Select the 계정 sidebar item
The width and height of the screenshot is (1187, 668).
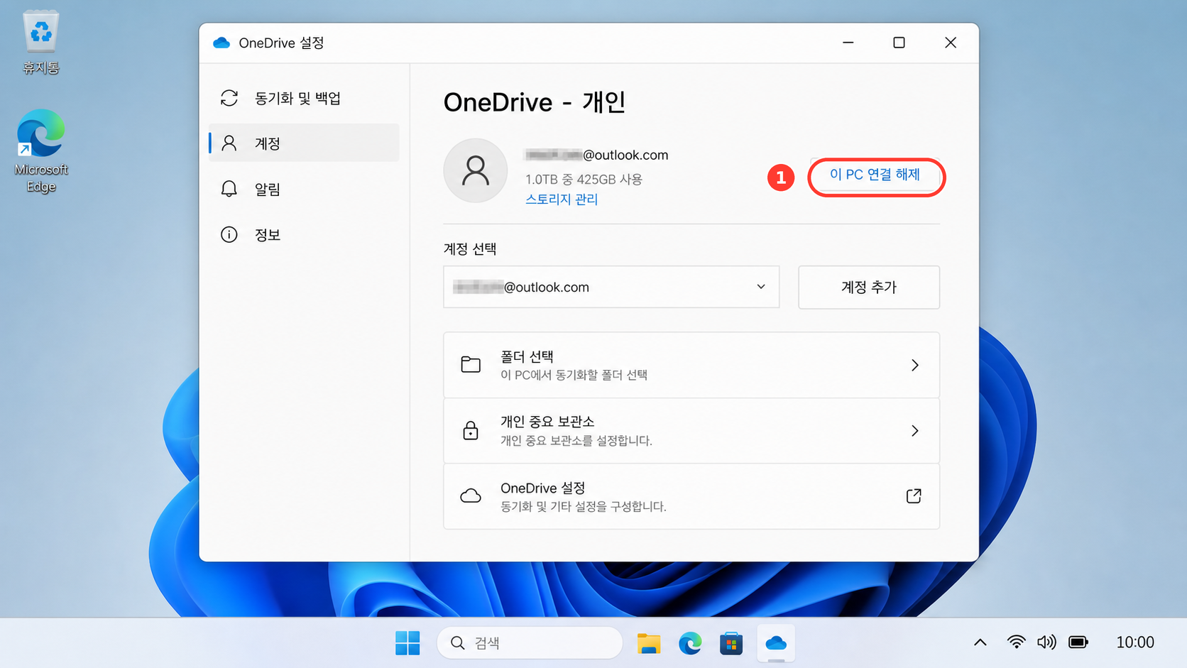click(304, 143)
